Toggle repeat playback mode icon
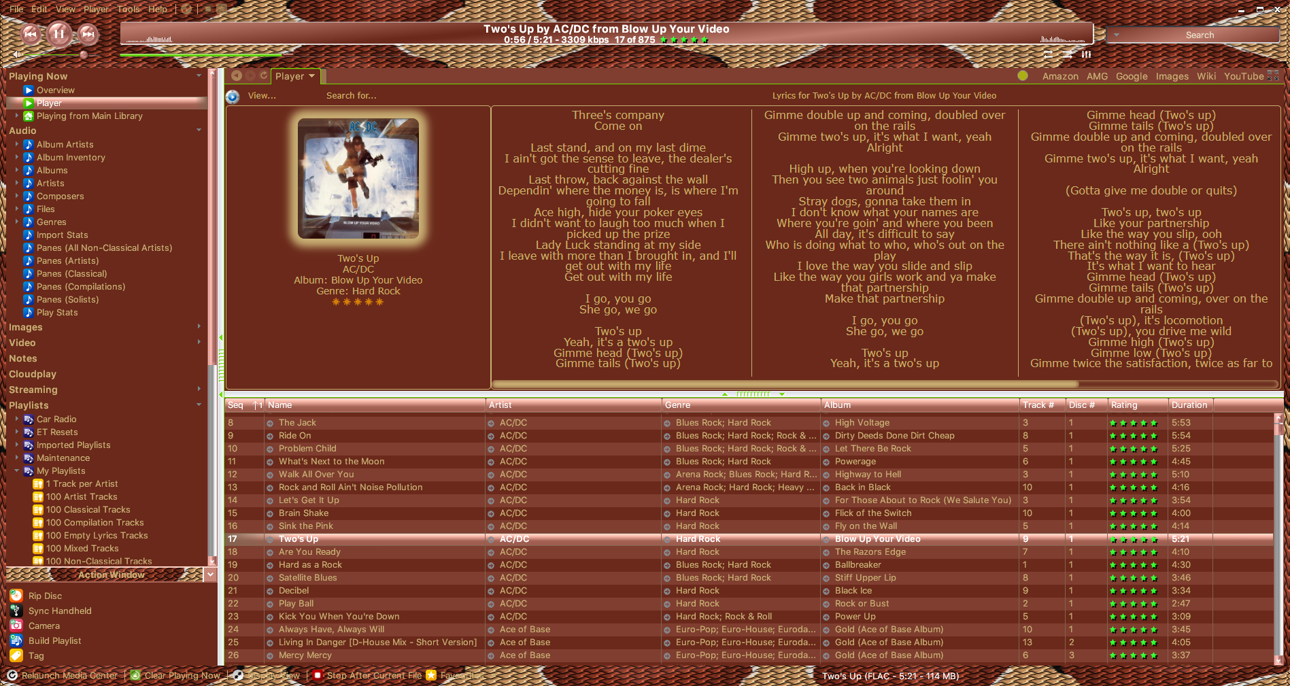Image resolution: width=1290 pixels, height=686 pixels. tap(1048, 54)
